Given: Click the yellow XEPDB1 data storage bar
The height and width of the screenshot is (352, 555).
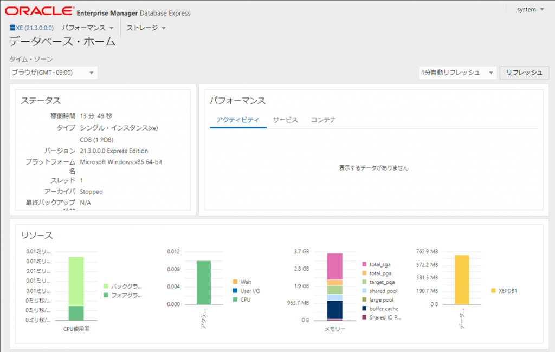Looking at the screenshot, I should point(462,280).
